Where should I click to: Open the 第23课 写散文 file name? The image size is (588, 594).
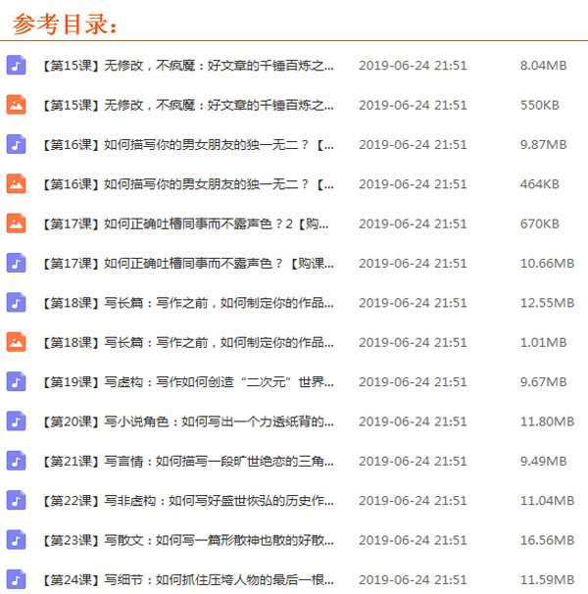[x=187, y=539]
